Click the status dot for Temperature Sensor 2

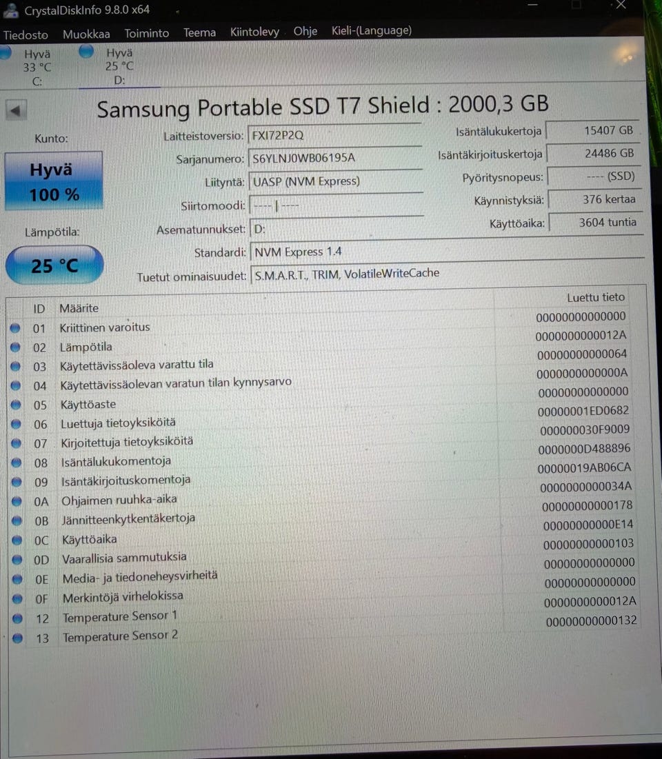18,638
